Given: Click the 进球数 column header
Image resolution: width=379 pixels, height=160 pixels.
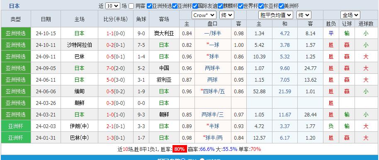Looking at the screenshot, I should 366,24.
